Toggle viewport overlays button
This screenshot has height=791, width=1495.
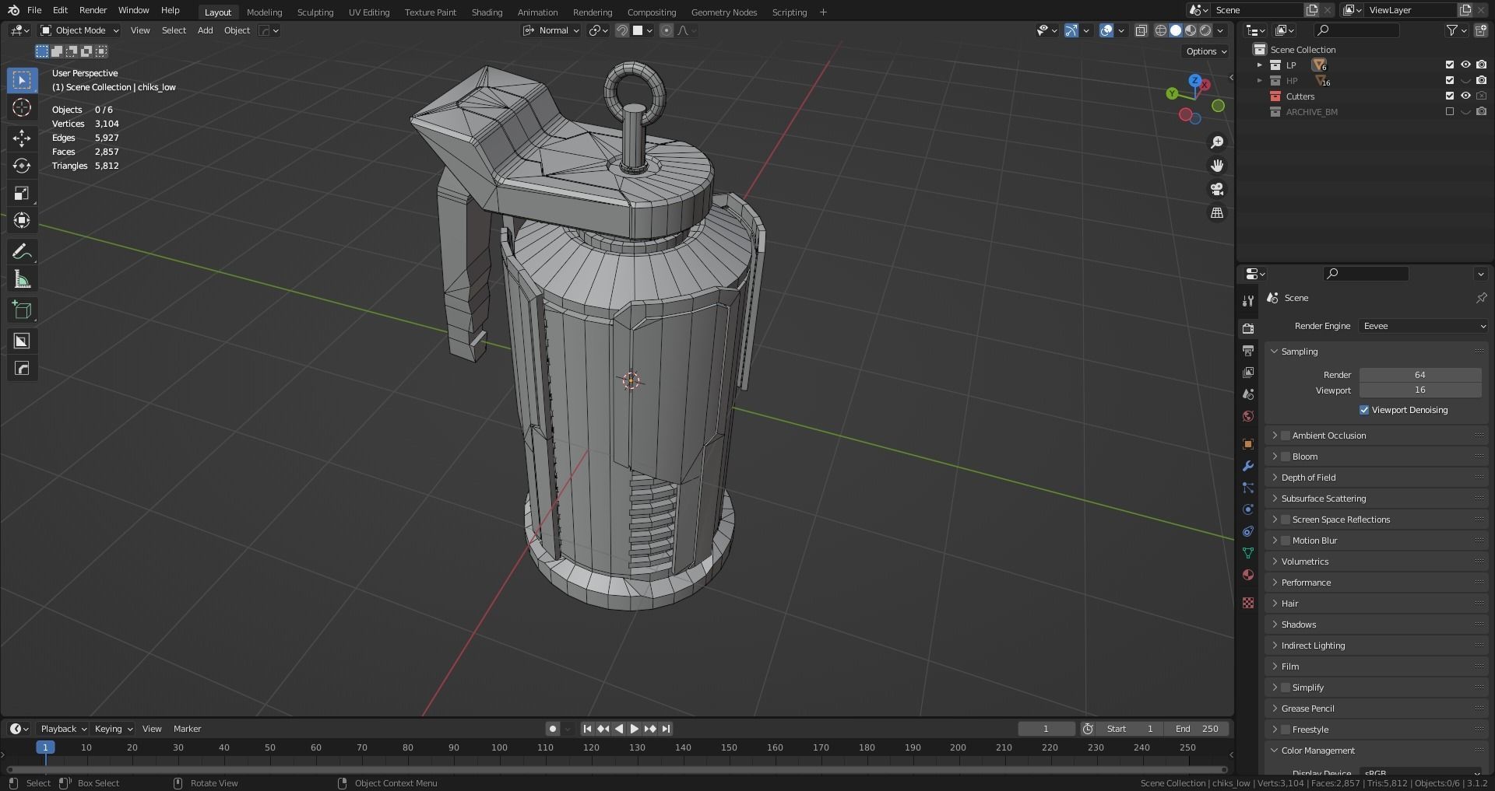coord(1106,30)
